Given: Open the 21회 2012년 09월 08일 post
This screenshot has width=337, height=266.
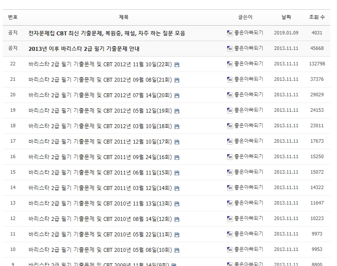Looking at the screenshot, I should [x=100, y=80].
